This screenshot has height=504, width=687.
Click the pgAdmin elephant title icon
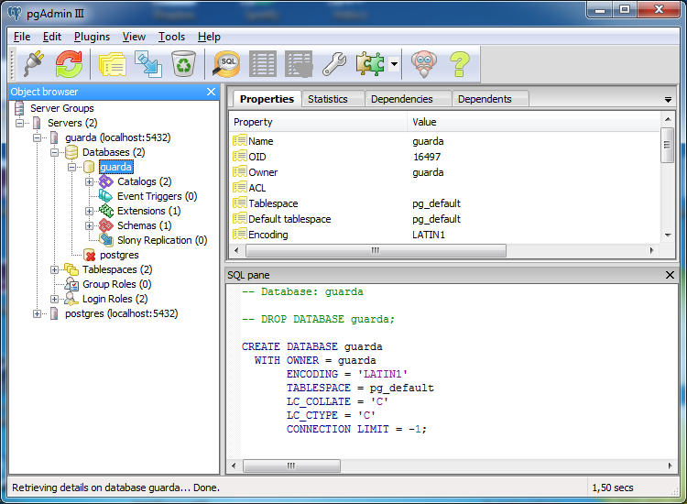(14, 14)
